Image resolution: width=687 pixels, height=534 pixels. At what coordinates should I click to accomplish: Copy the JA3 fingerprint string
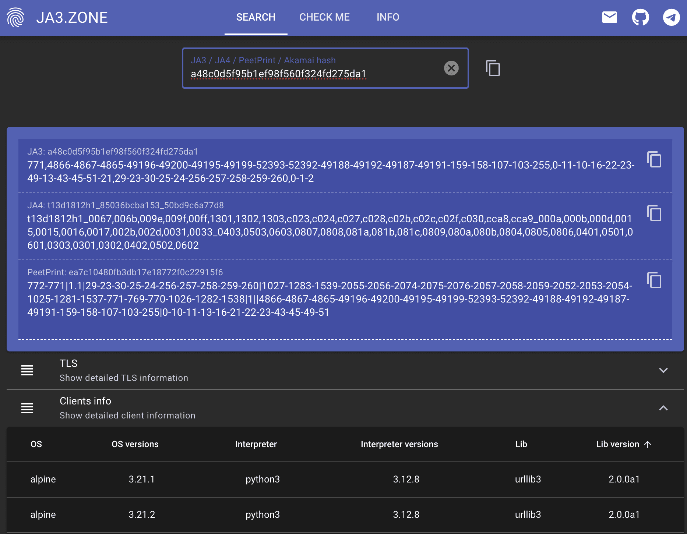click(654, 159)
